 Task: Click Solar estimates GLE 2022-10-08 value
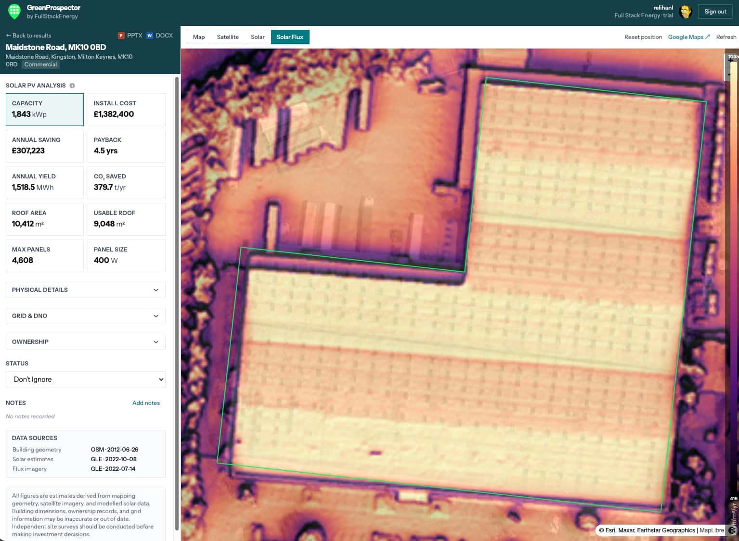coord(114,459)
